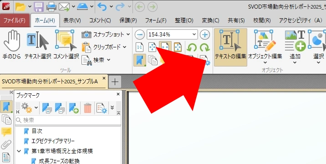Activate the テキストの編集 tool
Image resolution: width=326 pixels, height=164 pixels.
point(230,47)
